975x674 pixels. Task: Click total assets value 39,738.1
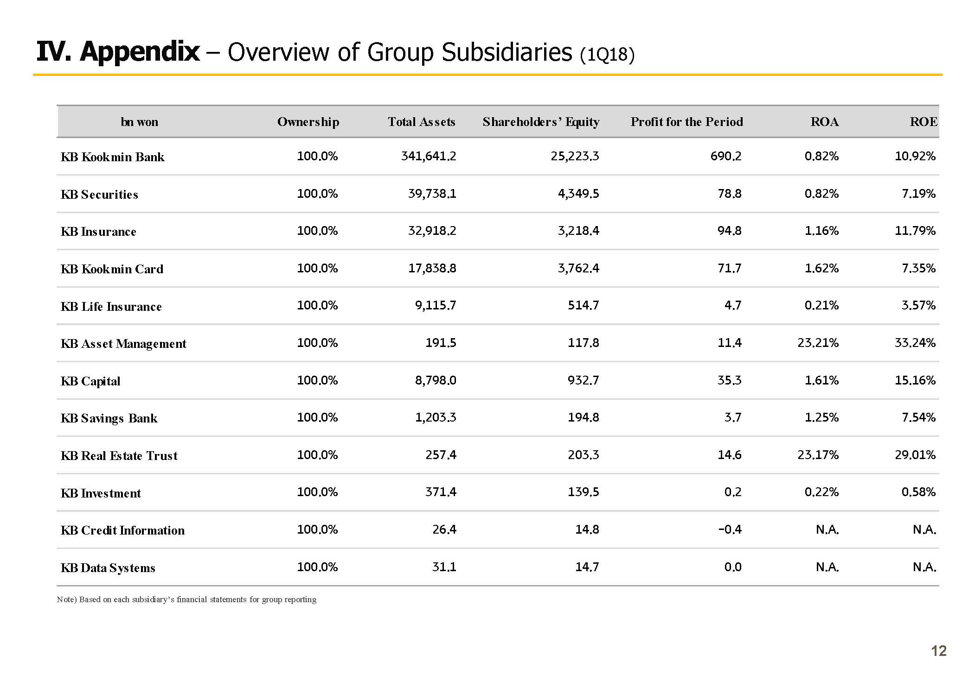point(432,194)
